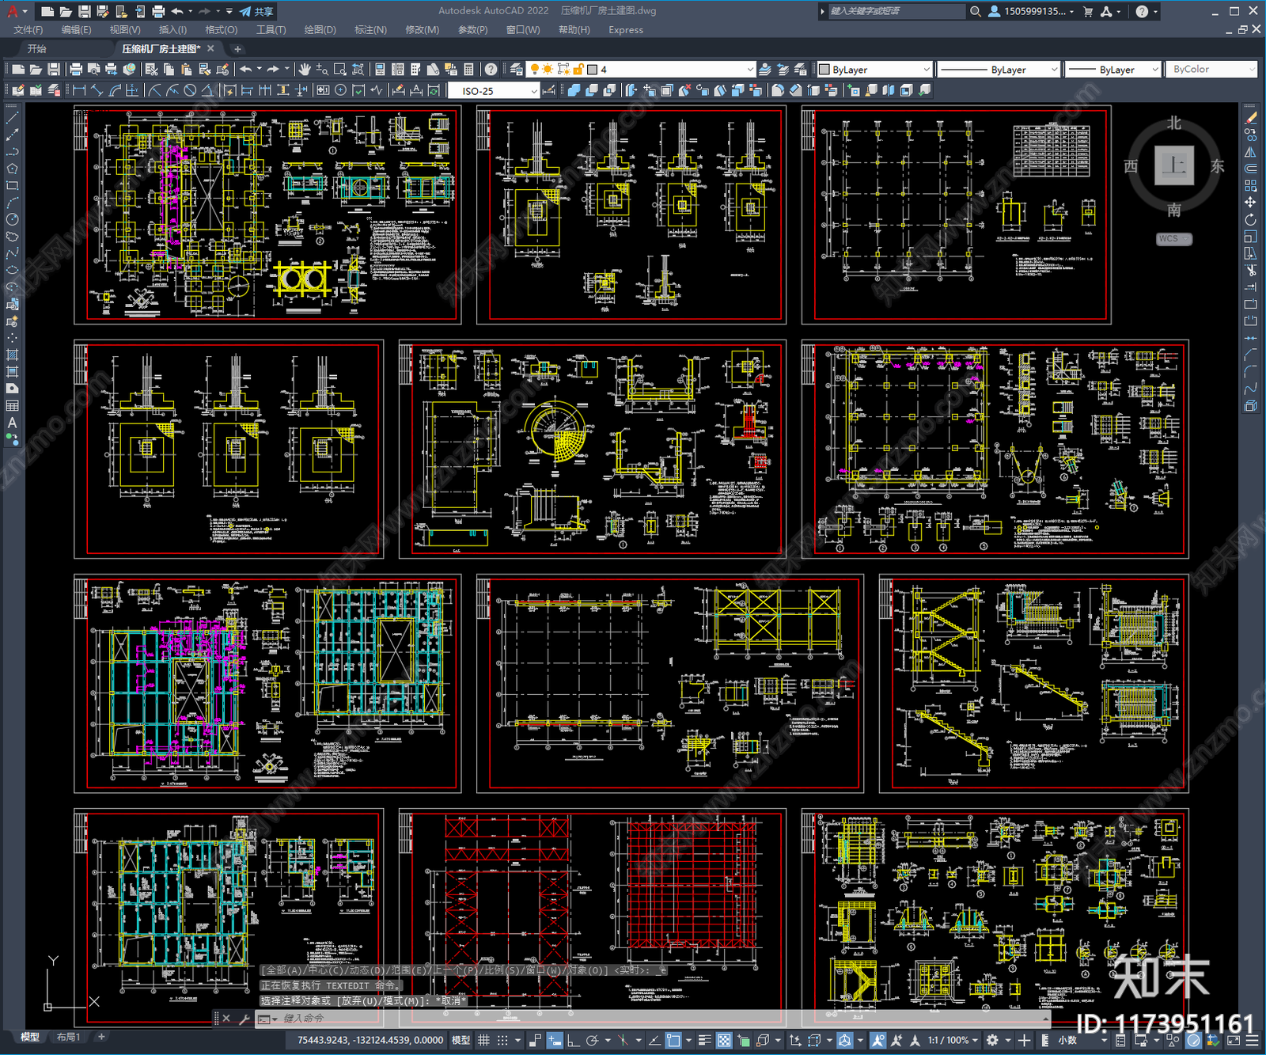This screenshot has height=1055, width=1266.
Task: Toggle grid display in status bar
Action: pos(483,1040)
